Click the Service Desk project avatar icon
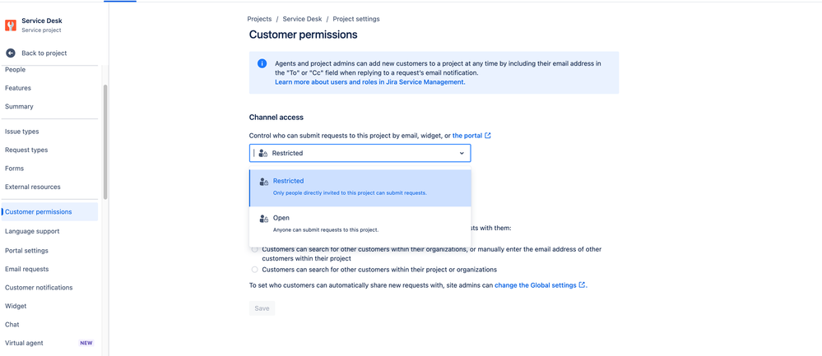 pyautogui.click(x=11, y=25)
